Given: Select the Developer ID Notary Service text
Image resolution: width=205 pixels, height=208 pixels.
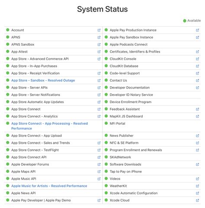Looking at the screenshot, I should coord(131,95).
